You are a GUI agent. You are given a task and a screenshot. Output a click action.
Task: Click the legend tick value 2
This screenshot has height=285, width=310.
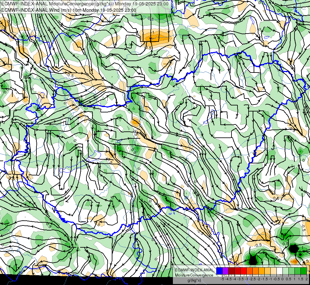307,279
